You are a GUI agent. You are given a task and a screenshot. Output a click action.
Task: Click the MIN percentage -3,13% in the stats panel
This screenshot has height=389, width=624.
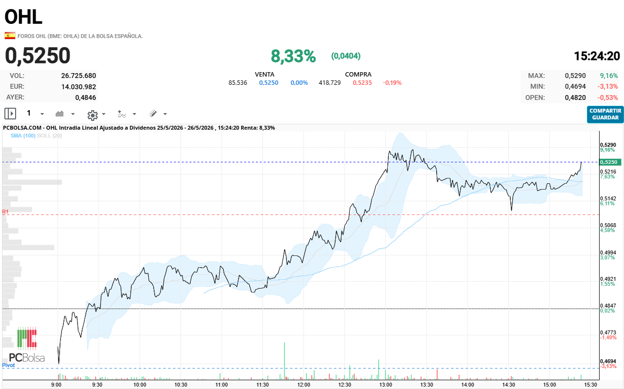pos(608,86)
